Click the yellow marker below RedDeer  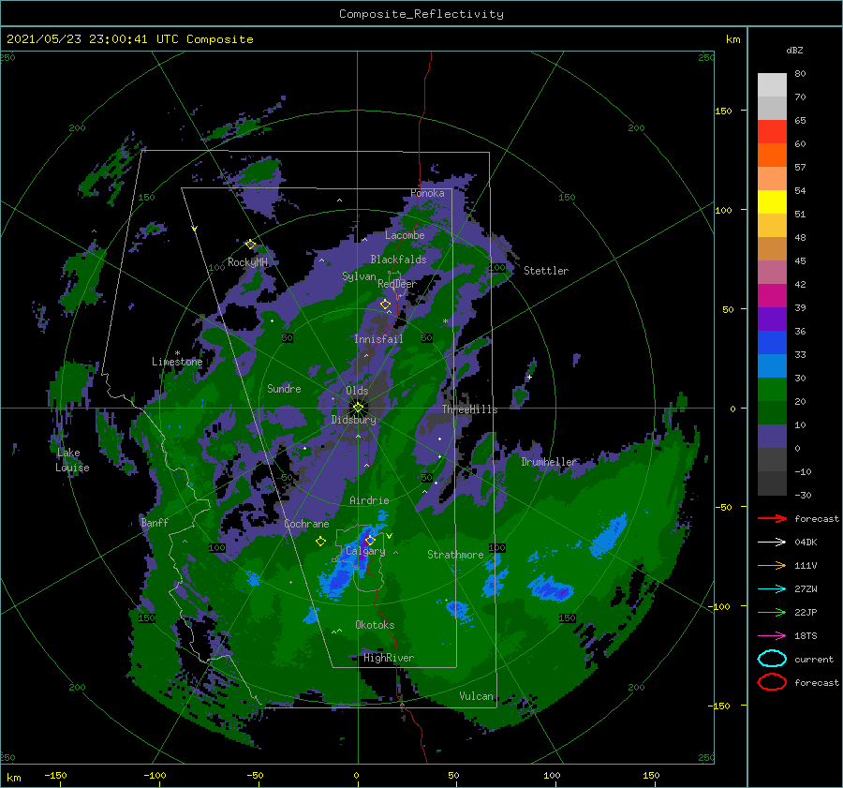point(385,305)
